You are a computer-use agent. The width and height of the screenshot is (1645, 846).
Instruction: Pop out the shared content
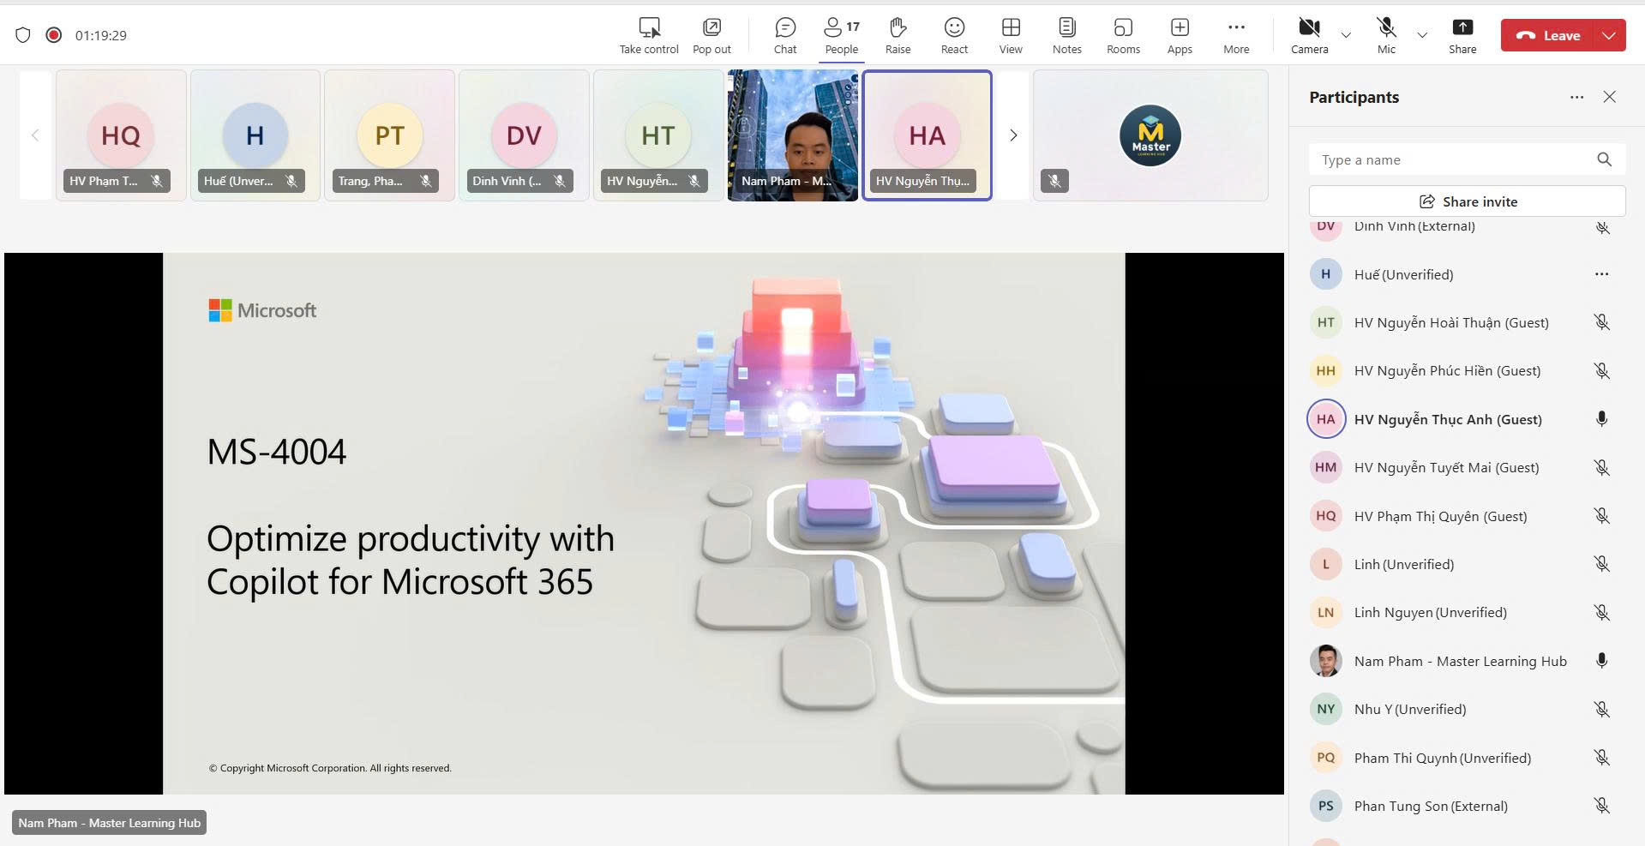coord(711,36)
